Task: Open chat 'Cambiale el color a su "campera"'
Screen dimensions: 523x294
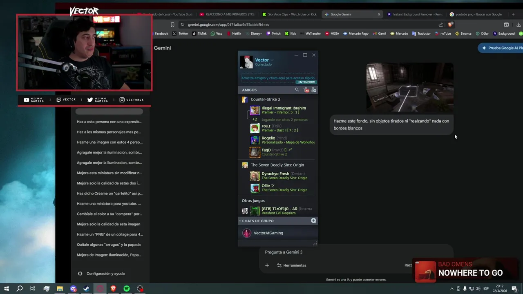Action: click(109, 214)
